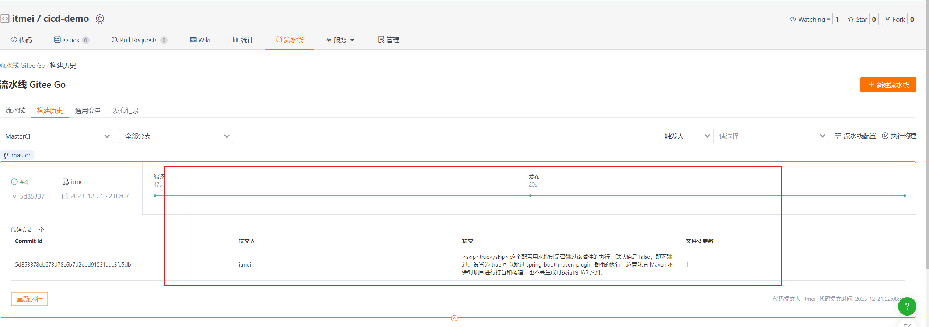Click the user icon beside itmei trigger

65,182
